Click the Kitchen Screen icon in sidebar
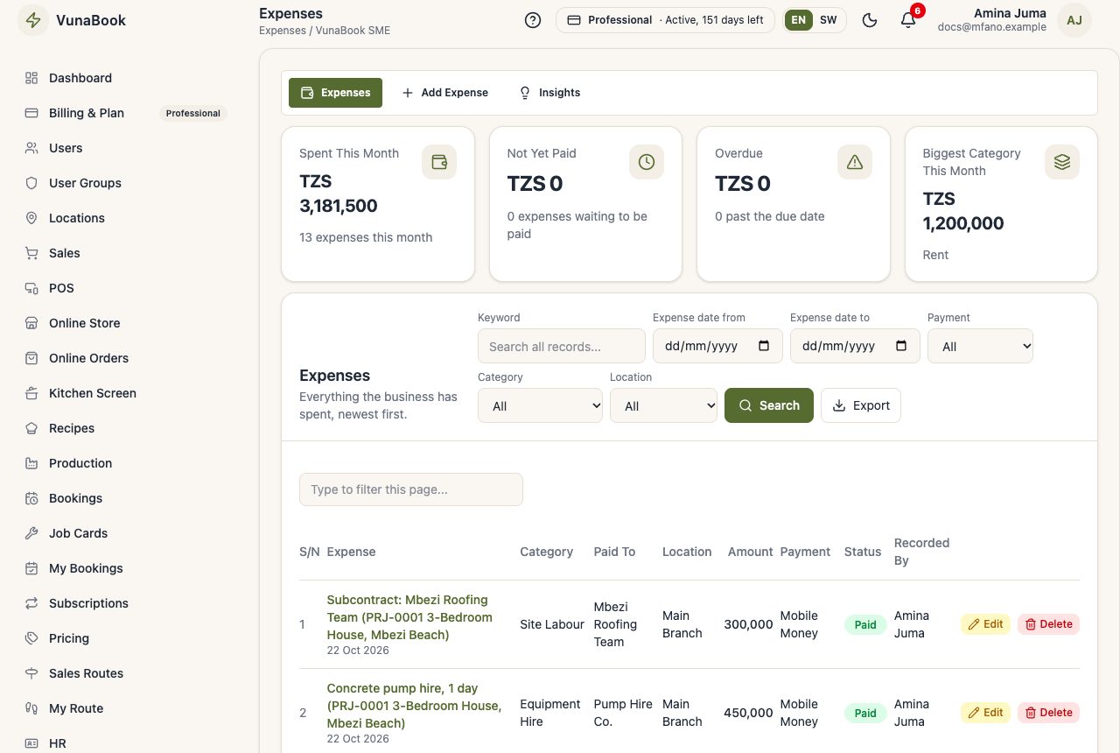Image resolution: width=1120 pixels, height=753 pixels. (31, 393)
